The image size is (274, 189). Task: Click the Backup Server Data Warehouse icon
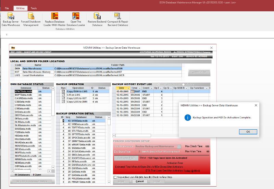(x=11, y=16)
